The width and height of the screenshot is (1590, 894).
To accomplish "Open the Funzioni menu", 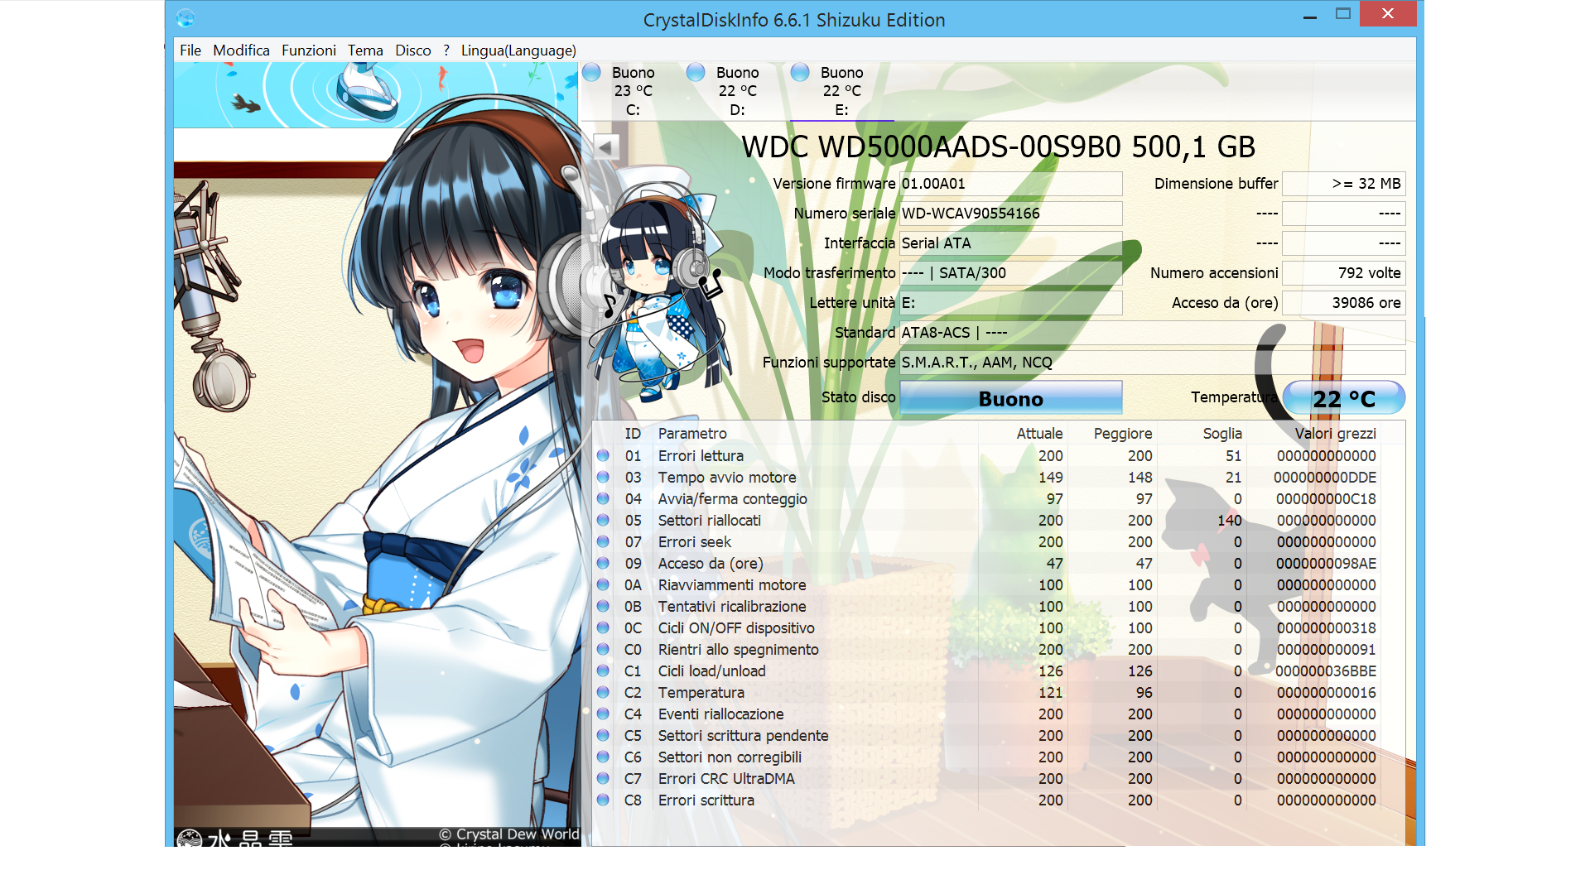I will 309,50.
